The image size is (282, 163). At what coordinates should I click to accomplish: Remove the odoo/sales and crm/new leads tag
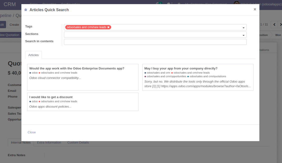[109, 27]
